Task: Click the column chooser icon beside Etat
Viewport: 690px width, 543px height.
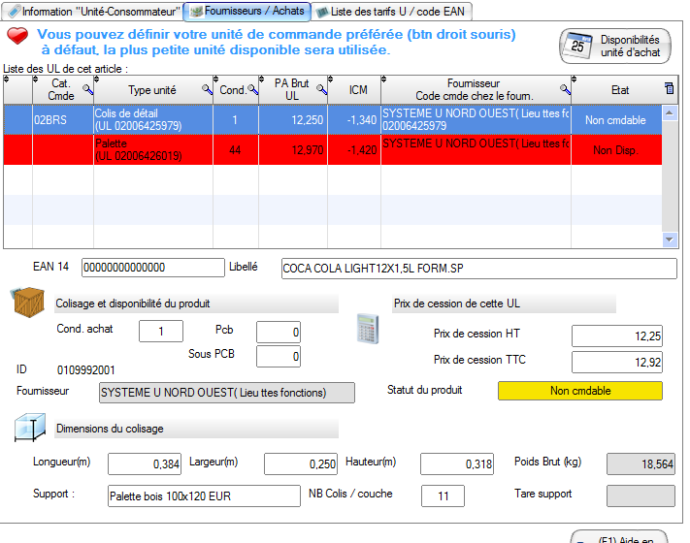Action: [x=669, y=89]
